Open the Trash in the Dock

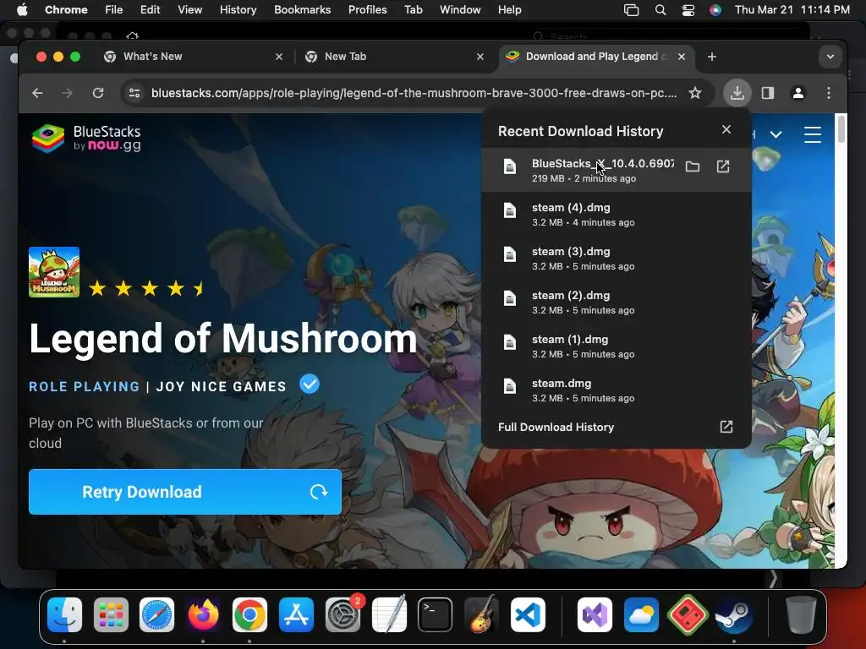pyautogui.click(x=801, y=614)
